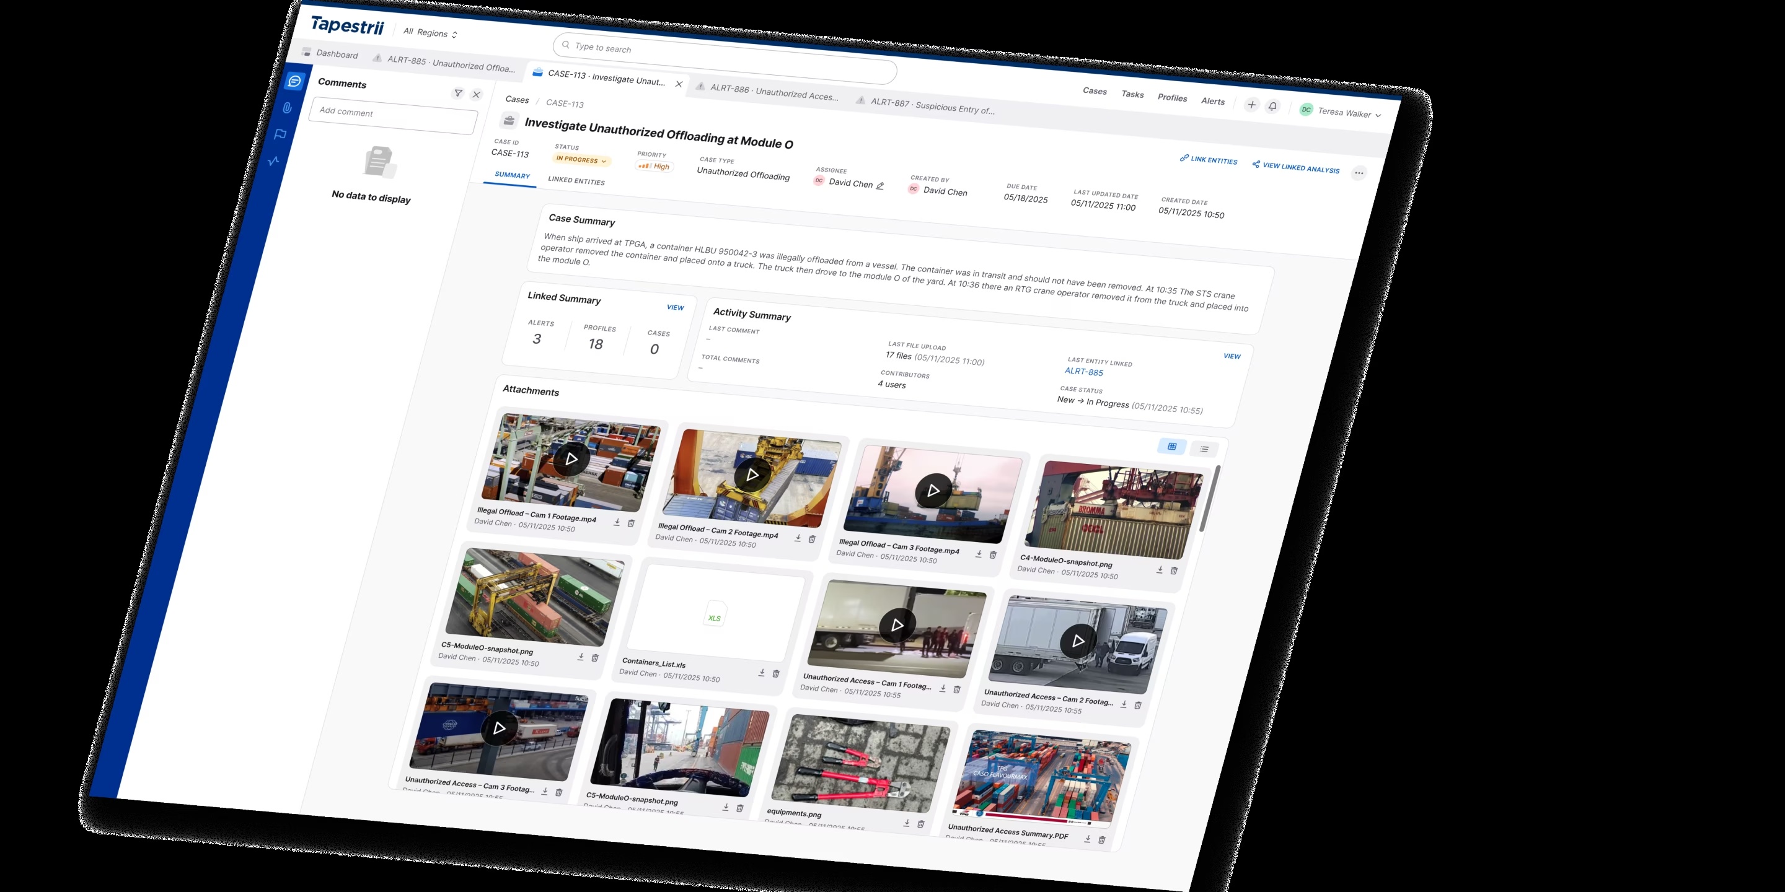The height and width of the screenshot is (892, 1785).
Task: Click the Link Entities button
Action: click(x=1209, y=159)
